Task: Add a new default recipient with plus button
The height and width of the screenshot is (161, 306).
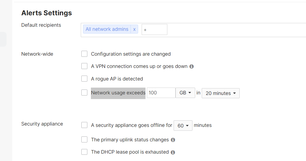Action: click(145, 29)
